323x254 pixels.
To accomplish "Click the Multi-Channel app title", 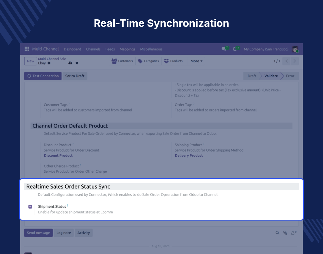I will [45, 49].
